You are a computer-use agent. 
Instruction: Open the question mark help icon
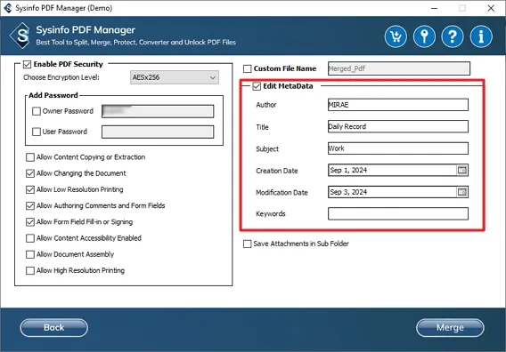point(453,36)
